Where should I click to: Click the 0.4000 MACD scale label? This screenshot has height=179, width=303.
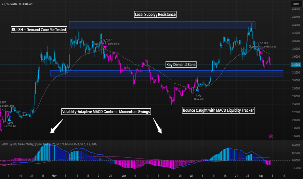coord(296,145)
